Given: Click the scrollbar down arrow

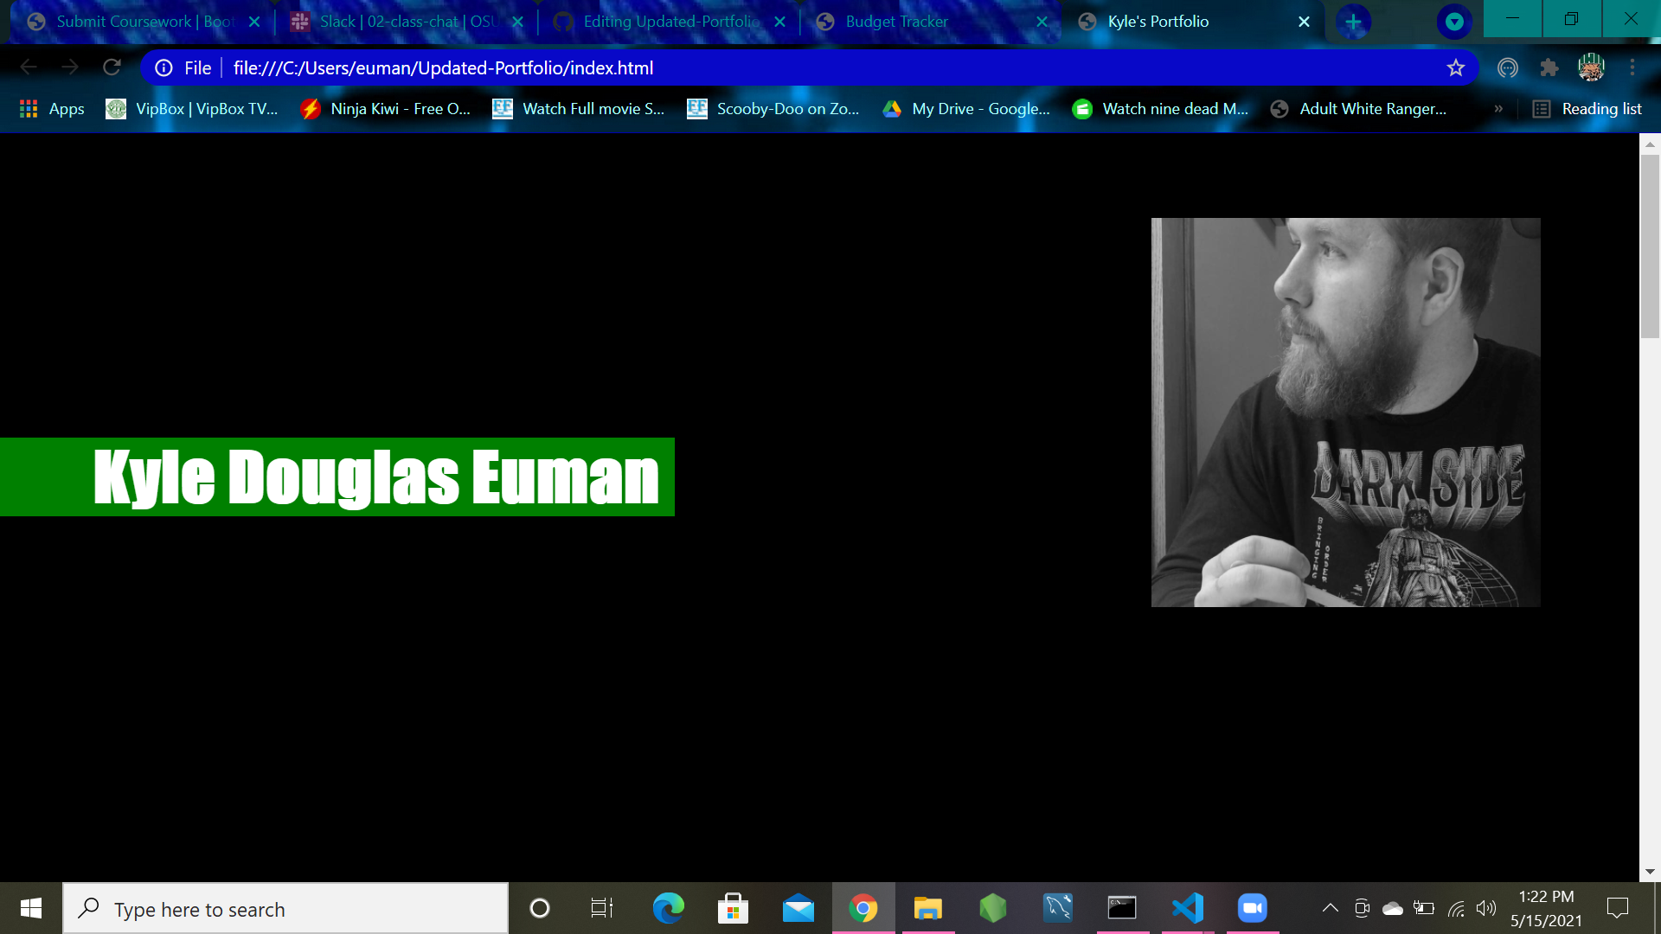Looking at the screenshot, I should tap(1650, 872).
